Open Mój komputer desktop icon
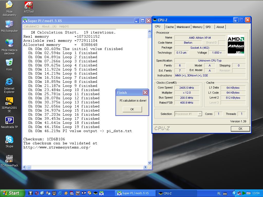Screen dimensions: 263x197 tap(9, 26)
